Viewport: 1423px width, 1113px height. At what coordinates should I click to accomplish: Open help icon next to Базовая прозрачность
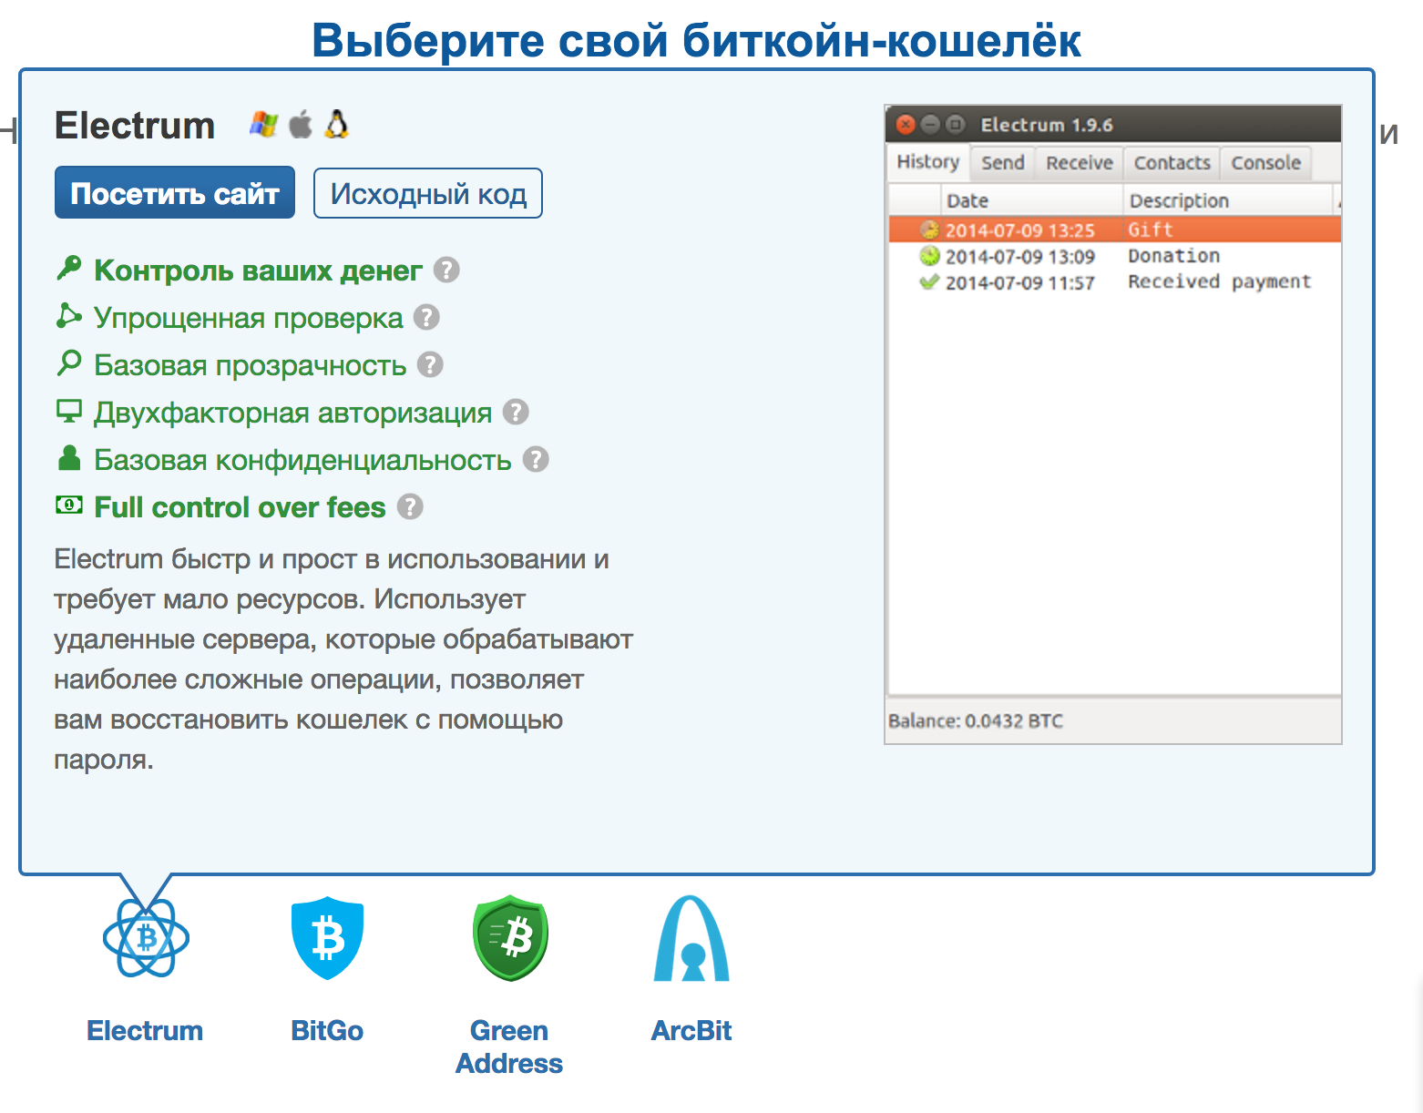[430, 364]
